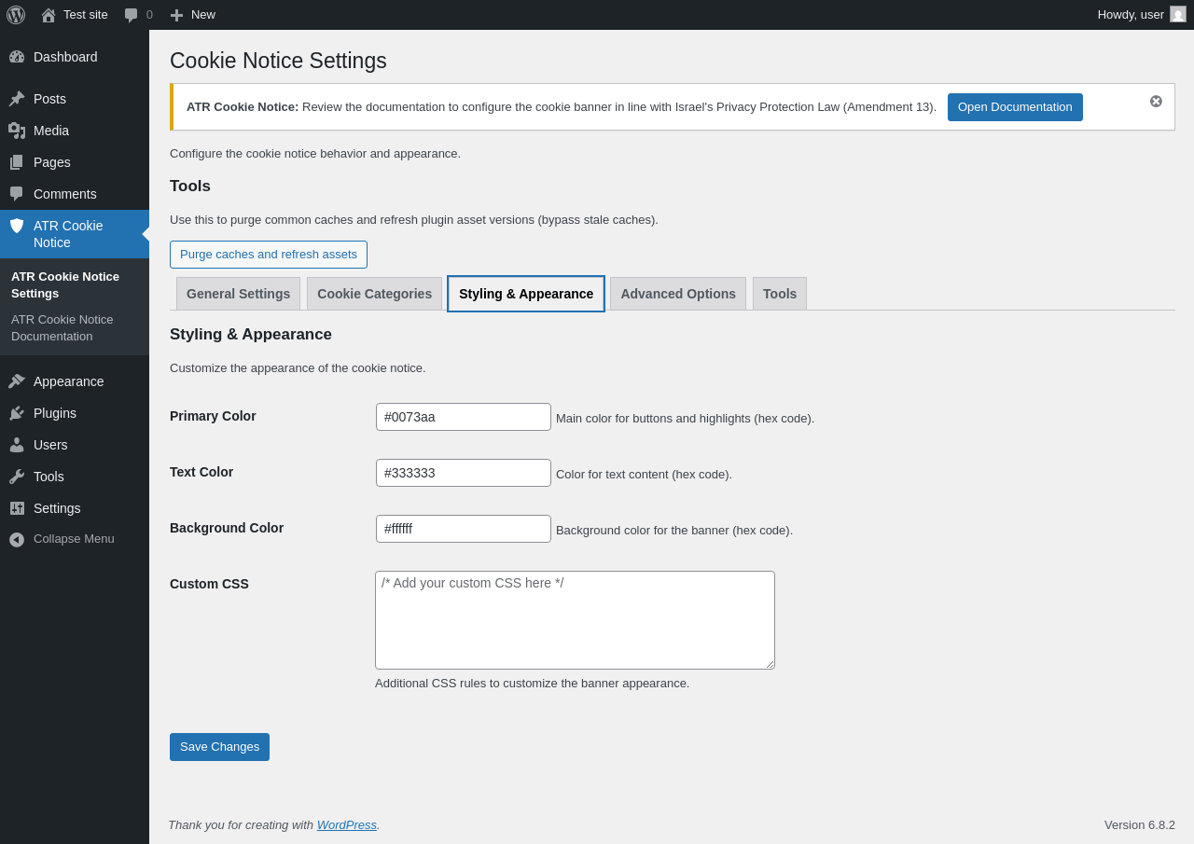This screenshot has height=844, width=1194.
Task: Open Pages menu label
Action: (52, 162)
